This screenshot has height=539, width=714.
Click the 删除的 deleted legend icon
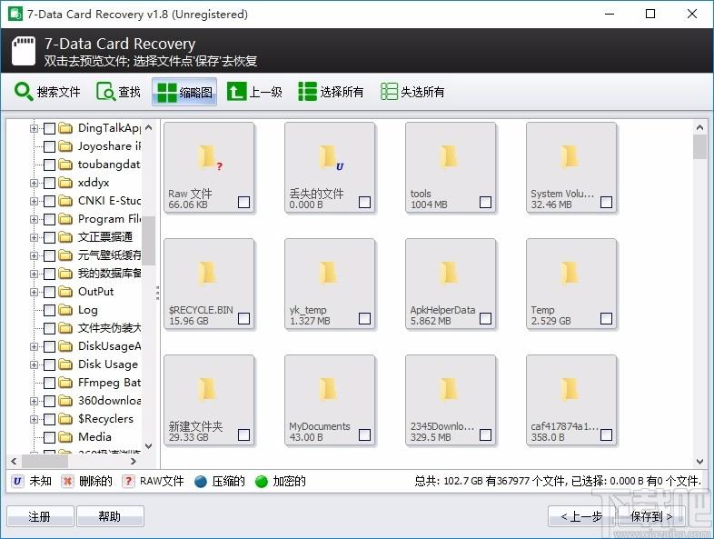[x=67, y=481]
